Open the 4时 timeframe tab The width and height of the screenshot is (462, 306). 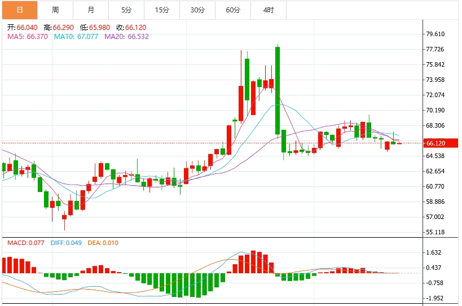(x=269, y=10)
